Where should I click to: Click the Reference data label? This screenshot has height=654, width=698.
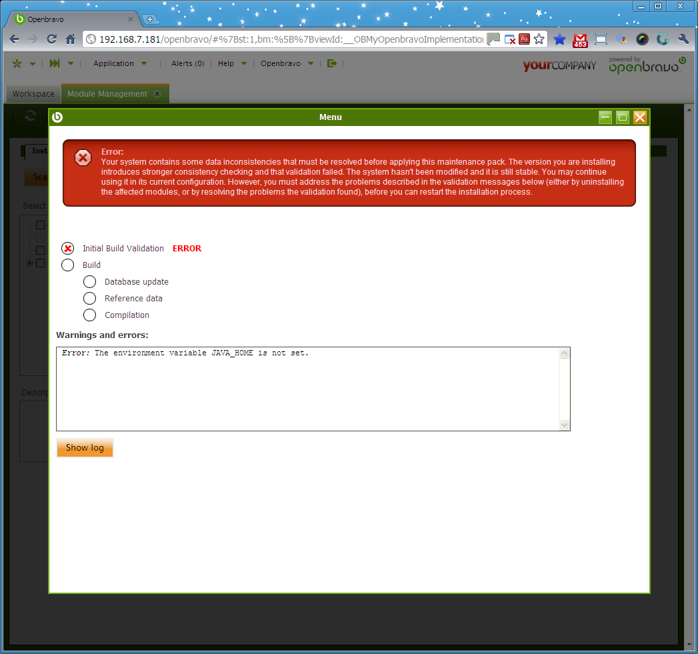[x=133, y=298]
